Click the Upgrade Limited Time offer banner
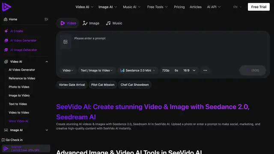Screen dimensions: 274x154 pyautogui.click(x=26, y=148)
